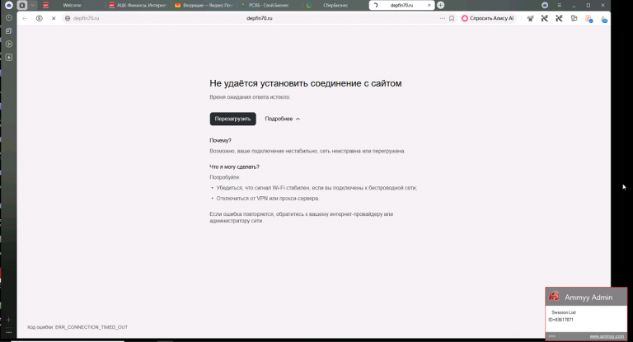
Task: Open a new browser tab with plus
Action: (440, 5)
